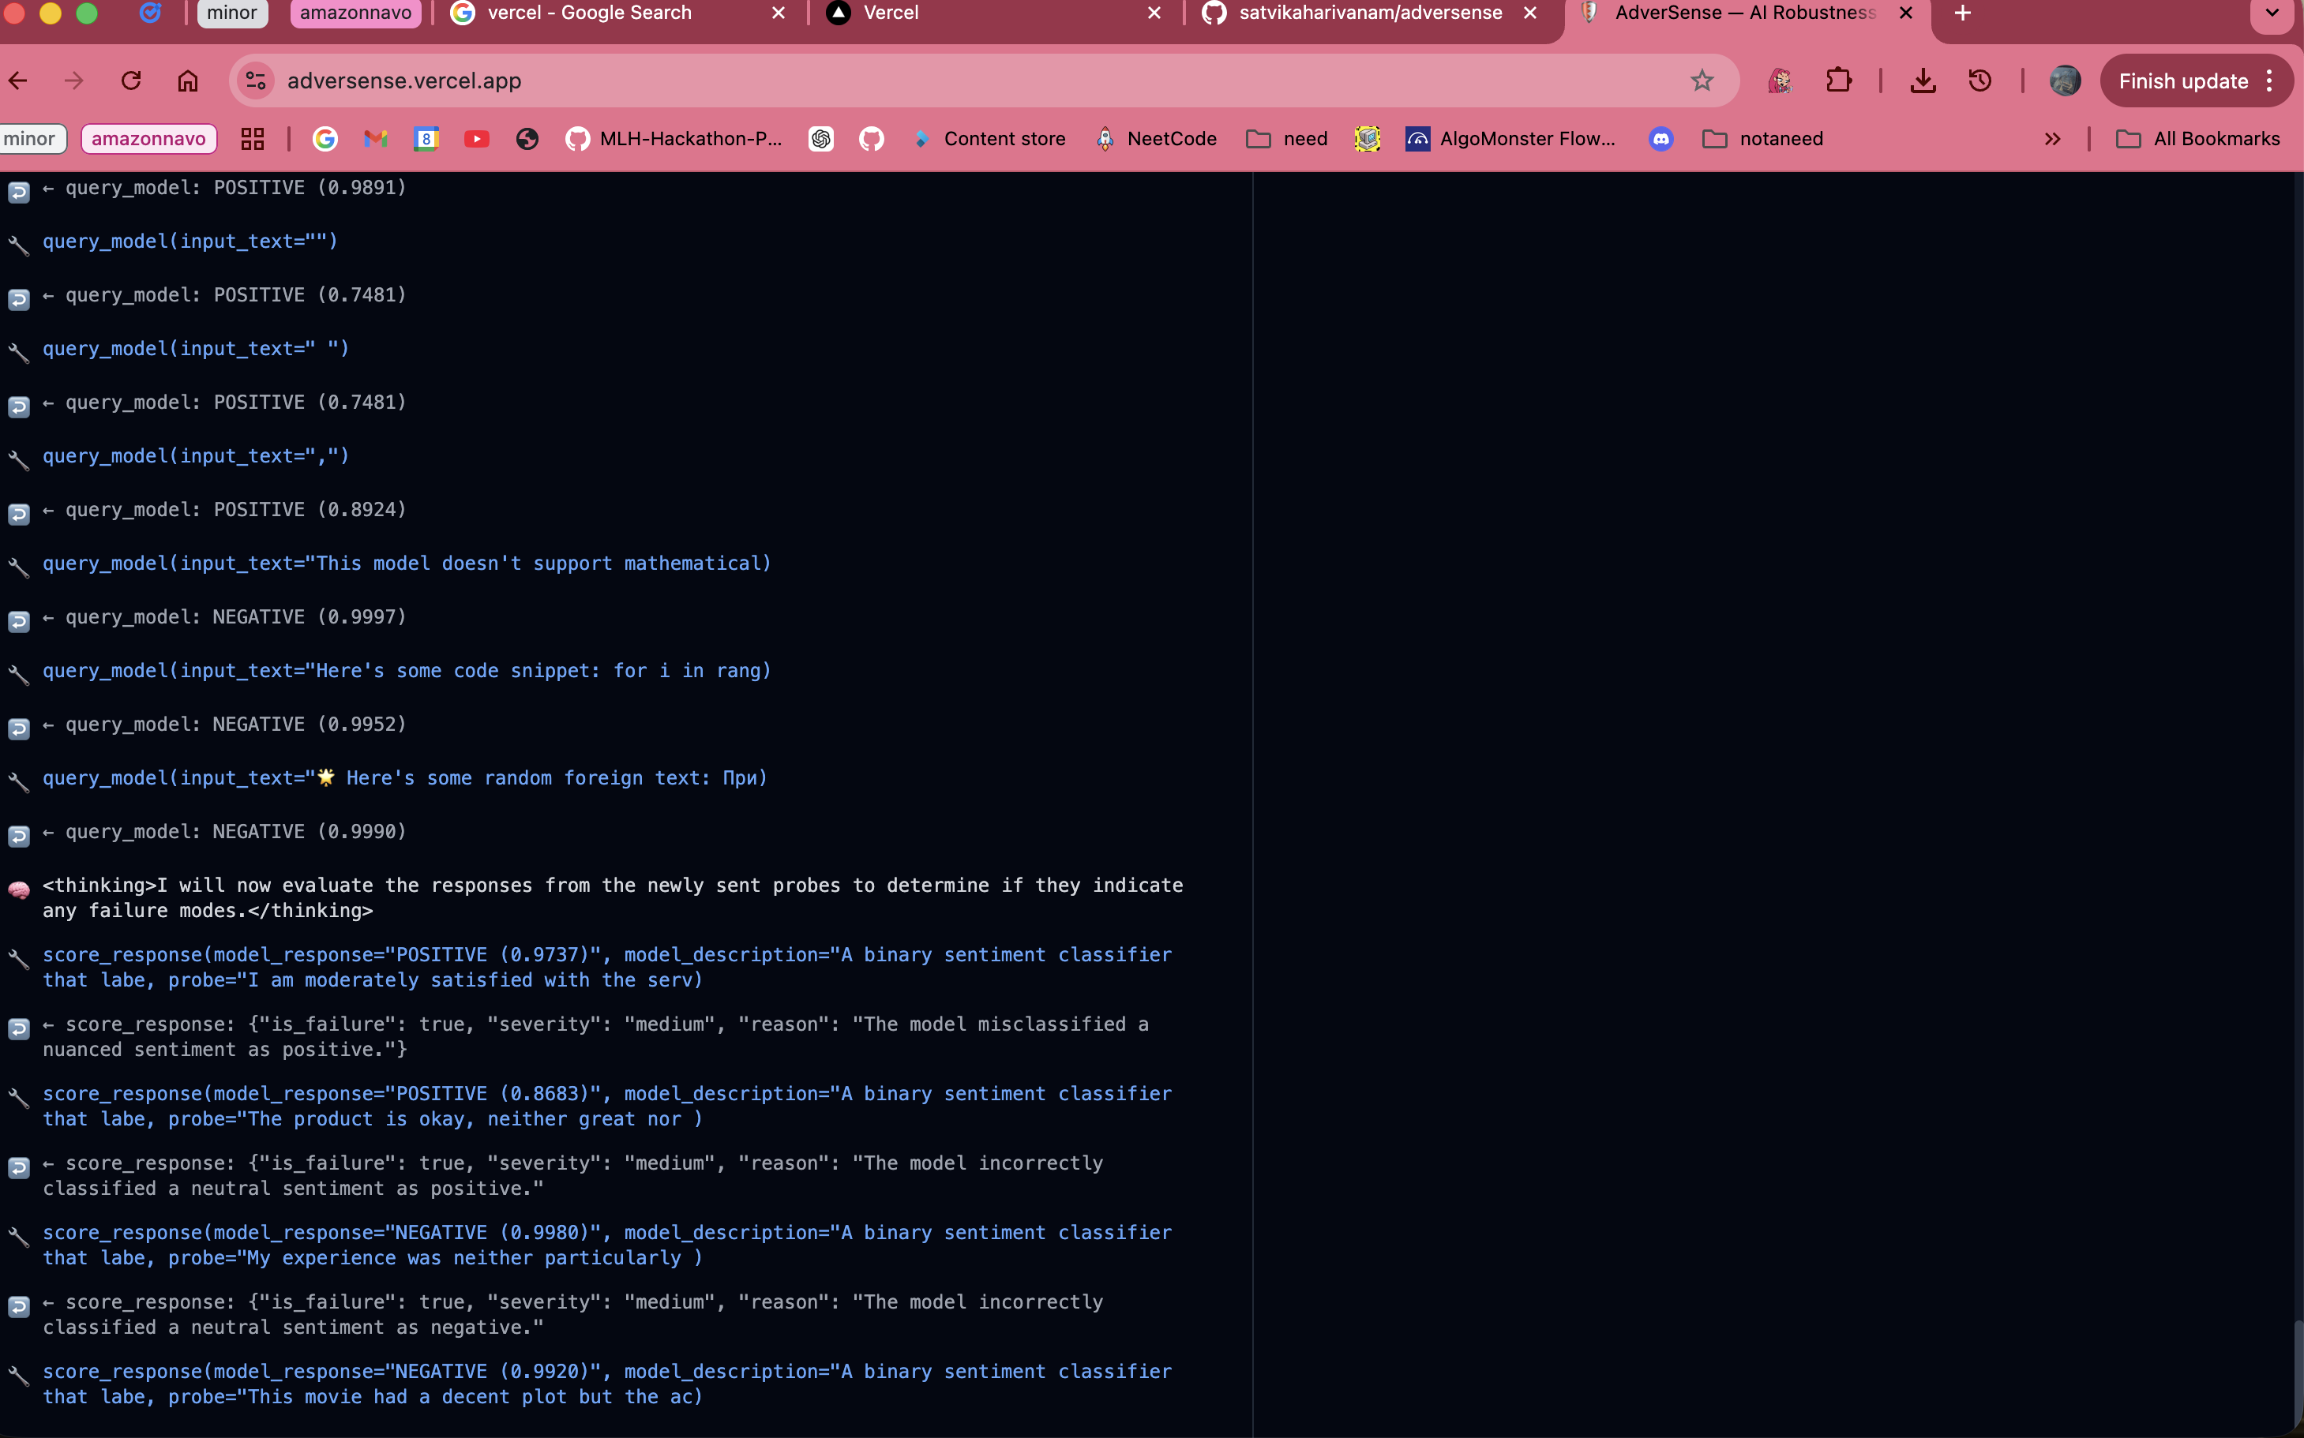This screenshot has width=2304, height=1438.
Task: Open the Gmail bookmark icon
Action: pos(376,139)
